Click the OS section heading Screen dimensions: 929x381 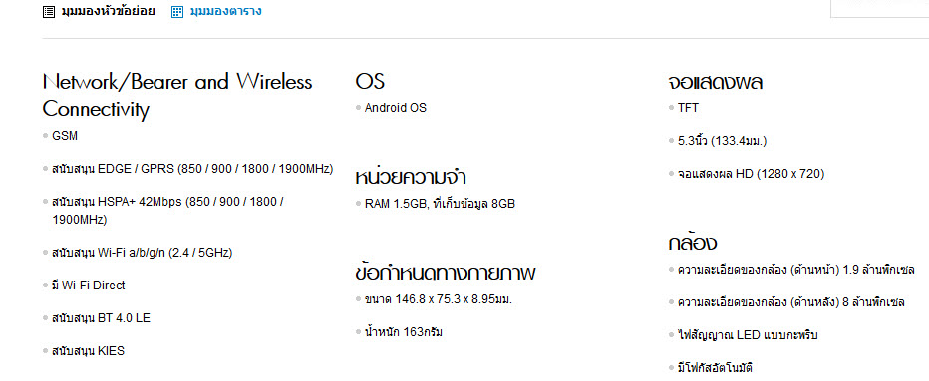pos(370,81)
